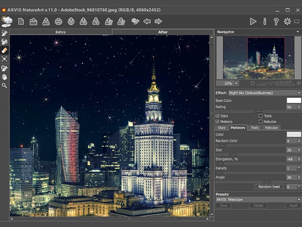Screen dimensions: 302x227
Task: Switch to the Before tab
Action: [61, 32]
